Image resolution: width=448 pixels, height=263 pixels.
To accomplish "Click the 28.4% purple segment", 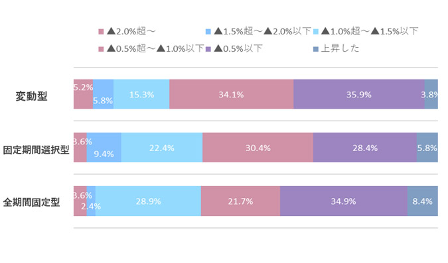I will pos(365,148).
